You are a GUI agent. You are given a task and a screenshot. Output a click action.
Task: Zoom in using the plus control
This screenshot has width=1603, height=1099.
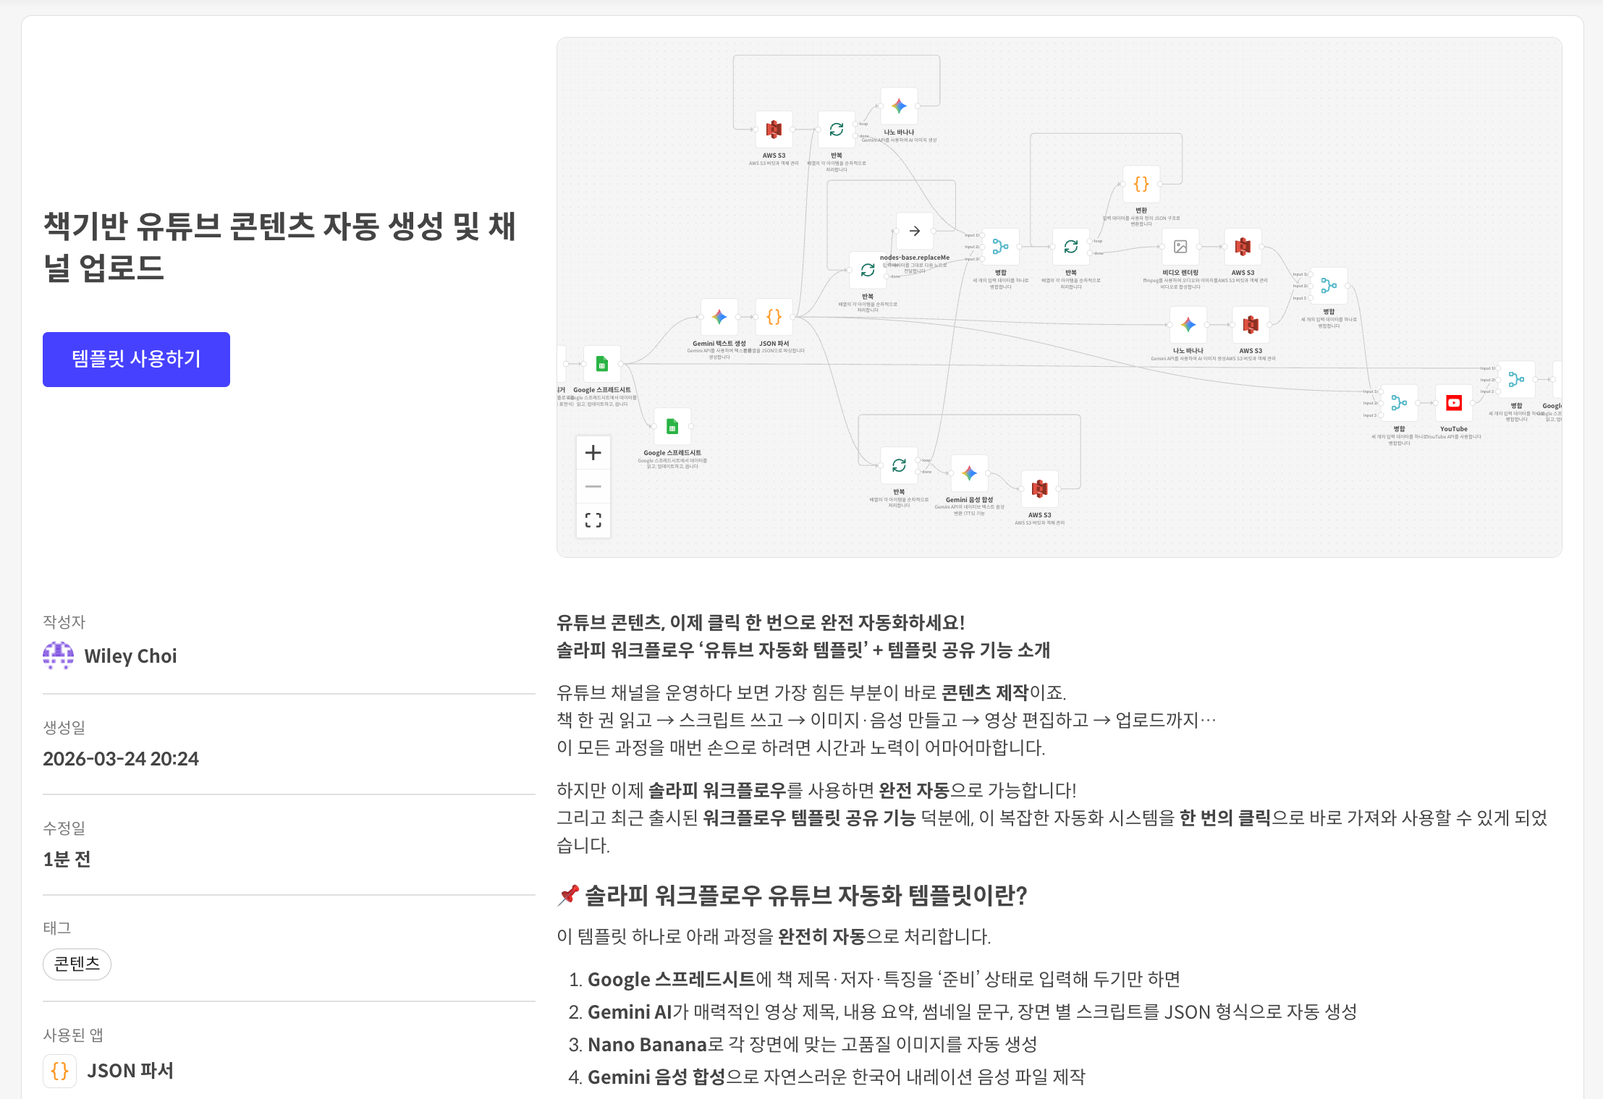tap(593, 452)
